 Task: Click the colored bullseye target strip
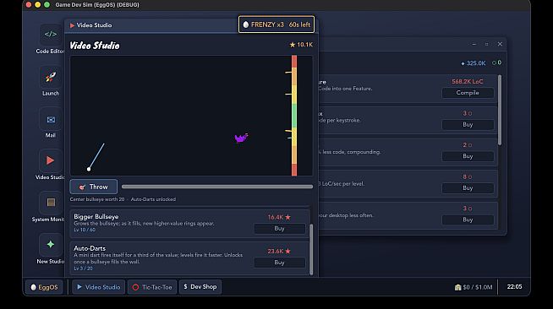294,116
